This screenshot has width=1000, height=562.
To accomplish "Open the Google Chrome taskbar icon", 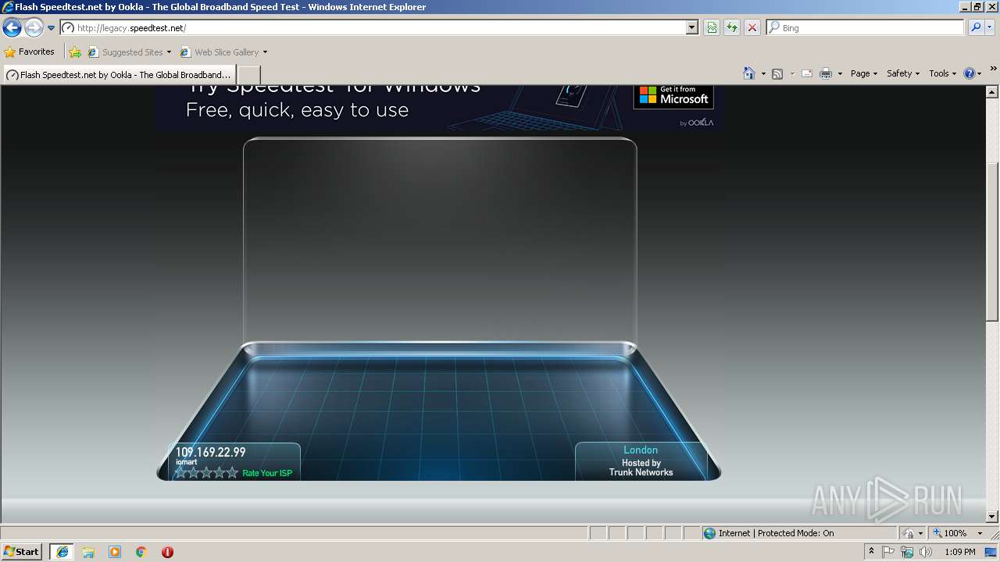I will (141, 552).
